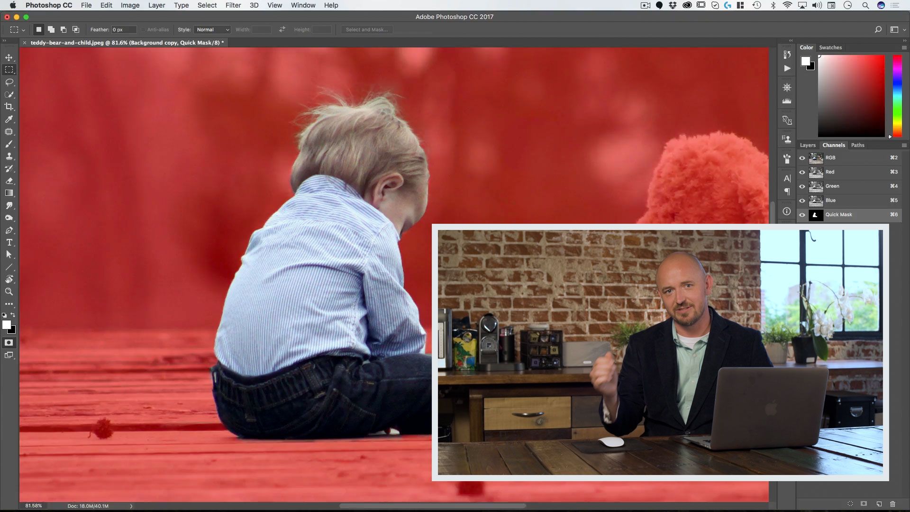Toggle visibility of the Red channel
The image size is (910, 512).
tap(802, 172)
